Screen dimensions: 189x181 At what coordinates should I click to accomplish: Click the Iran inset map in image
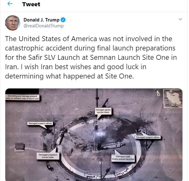(173, 98)
